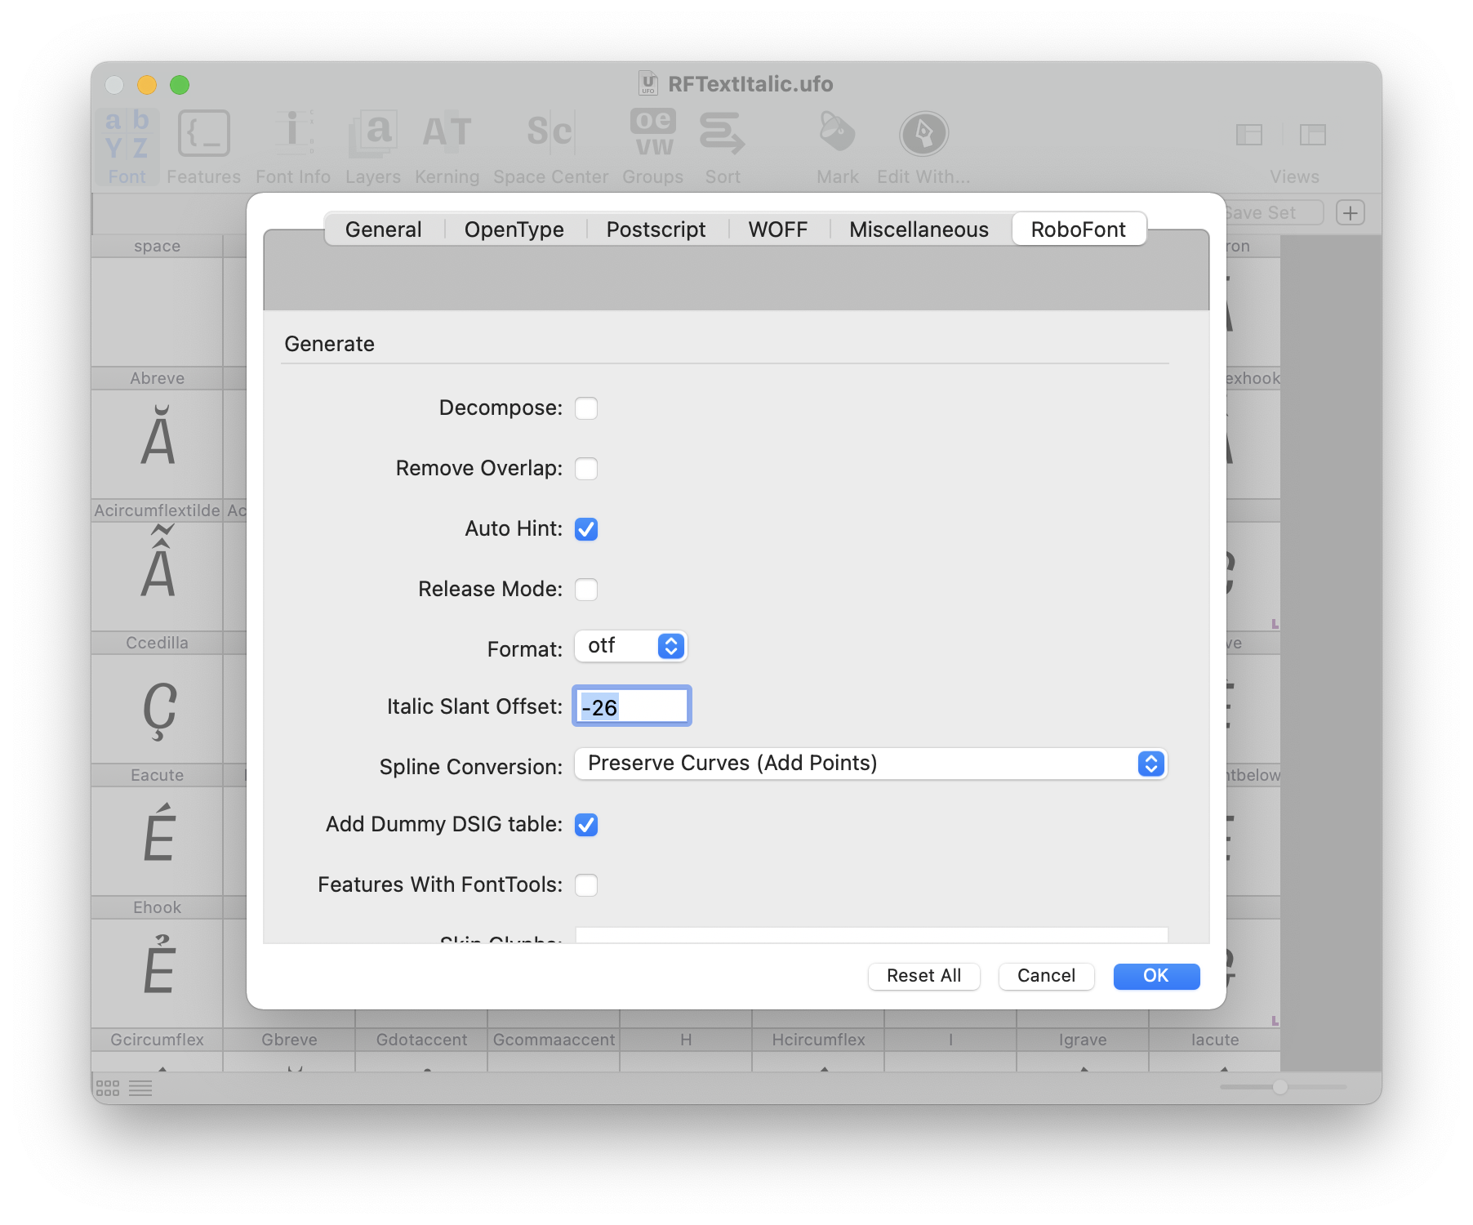The image size is (1473, 1225).
Task: Confirm with the OK button
Action: (x=1156, y=976)
